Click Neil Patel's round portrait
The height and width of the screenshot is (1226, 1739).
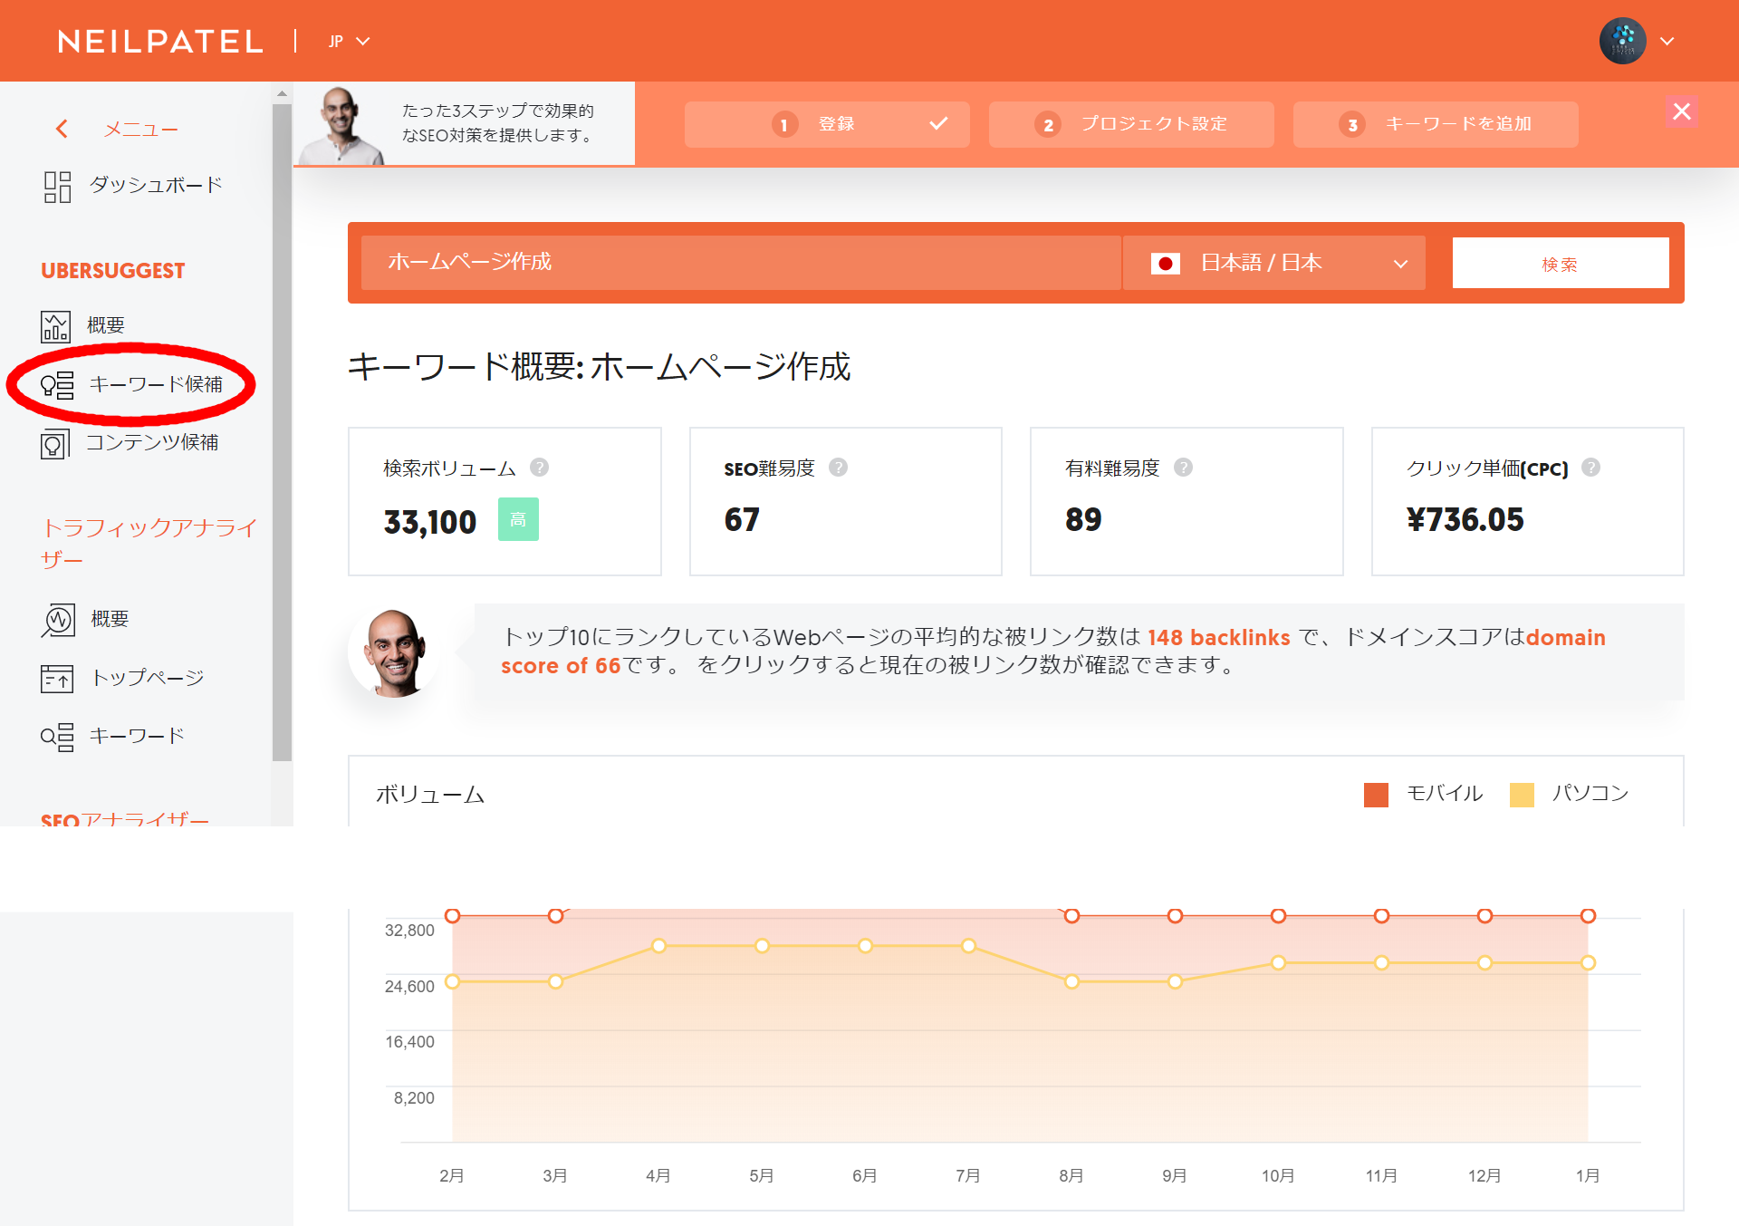click(x=394, y=652)
